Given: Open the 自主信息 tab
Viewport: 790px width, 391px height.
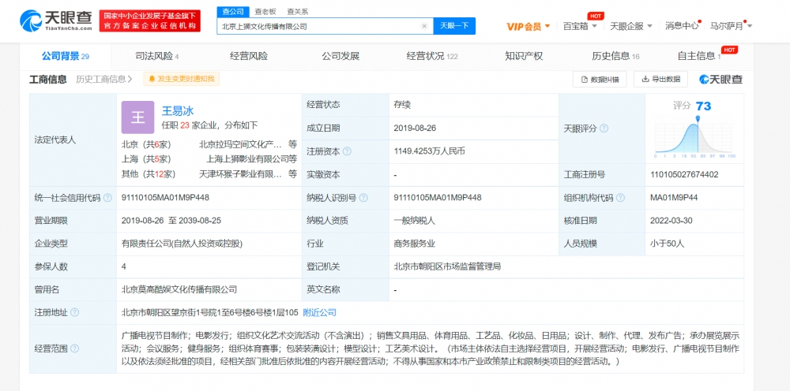Looking at the screenshot, I should coord(699,56).
